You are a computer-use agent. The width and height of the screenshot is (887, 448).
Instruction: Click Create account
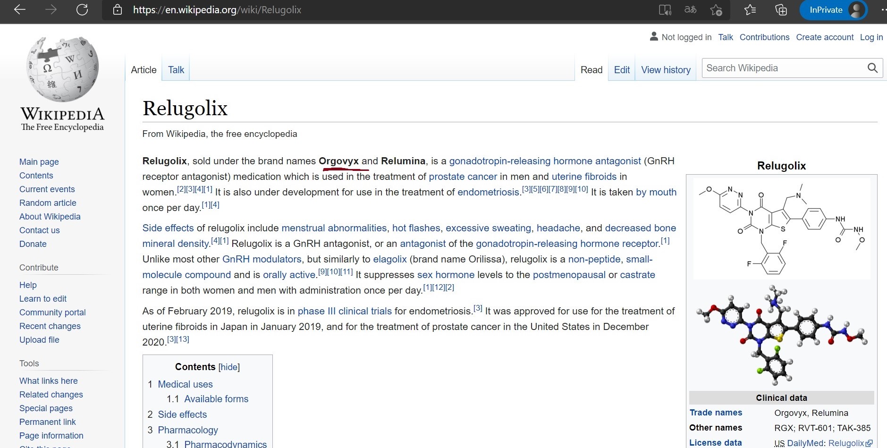tap(825, 37)
